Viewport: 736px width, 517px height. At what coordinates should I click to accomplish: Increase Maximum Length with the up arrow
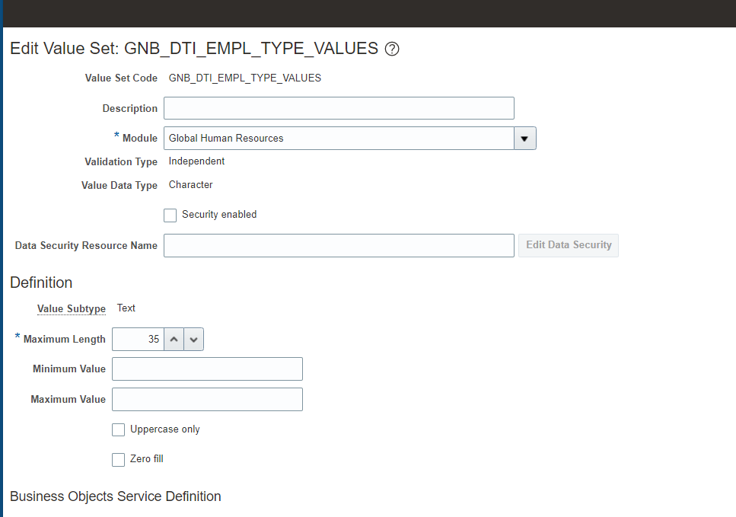point(174,339)
